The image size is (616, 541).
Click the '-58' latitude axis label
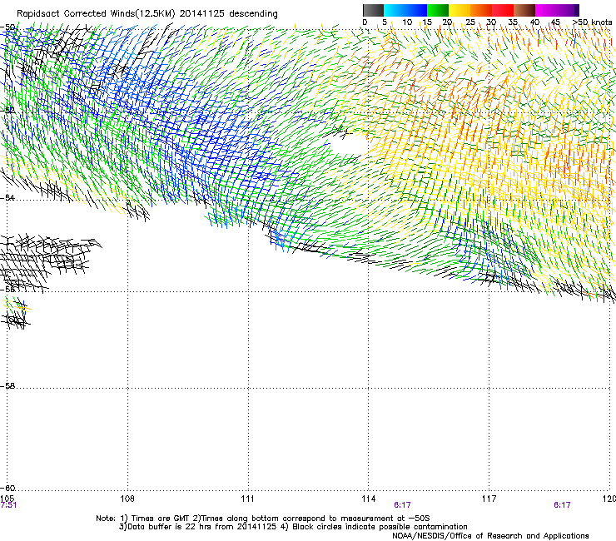(8, 386)
